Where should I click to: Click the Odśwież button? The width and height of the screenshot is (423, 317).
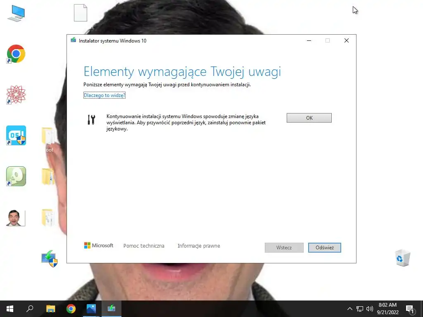pos(325,248)
